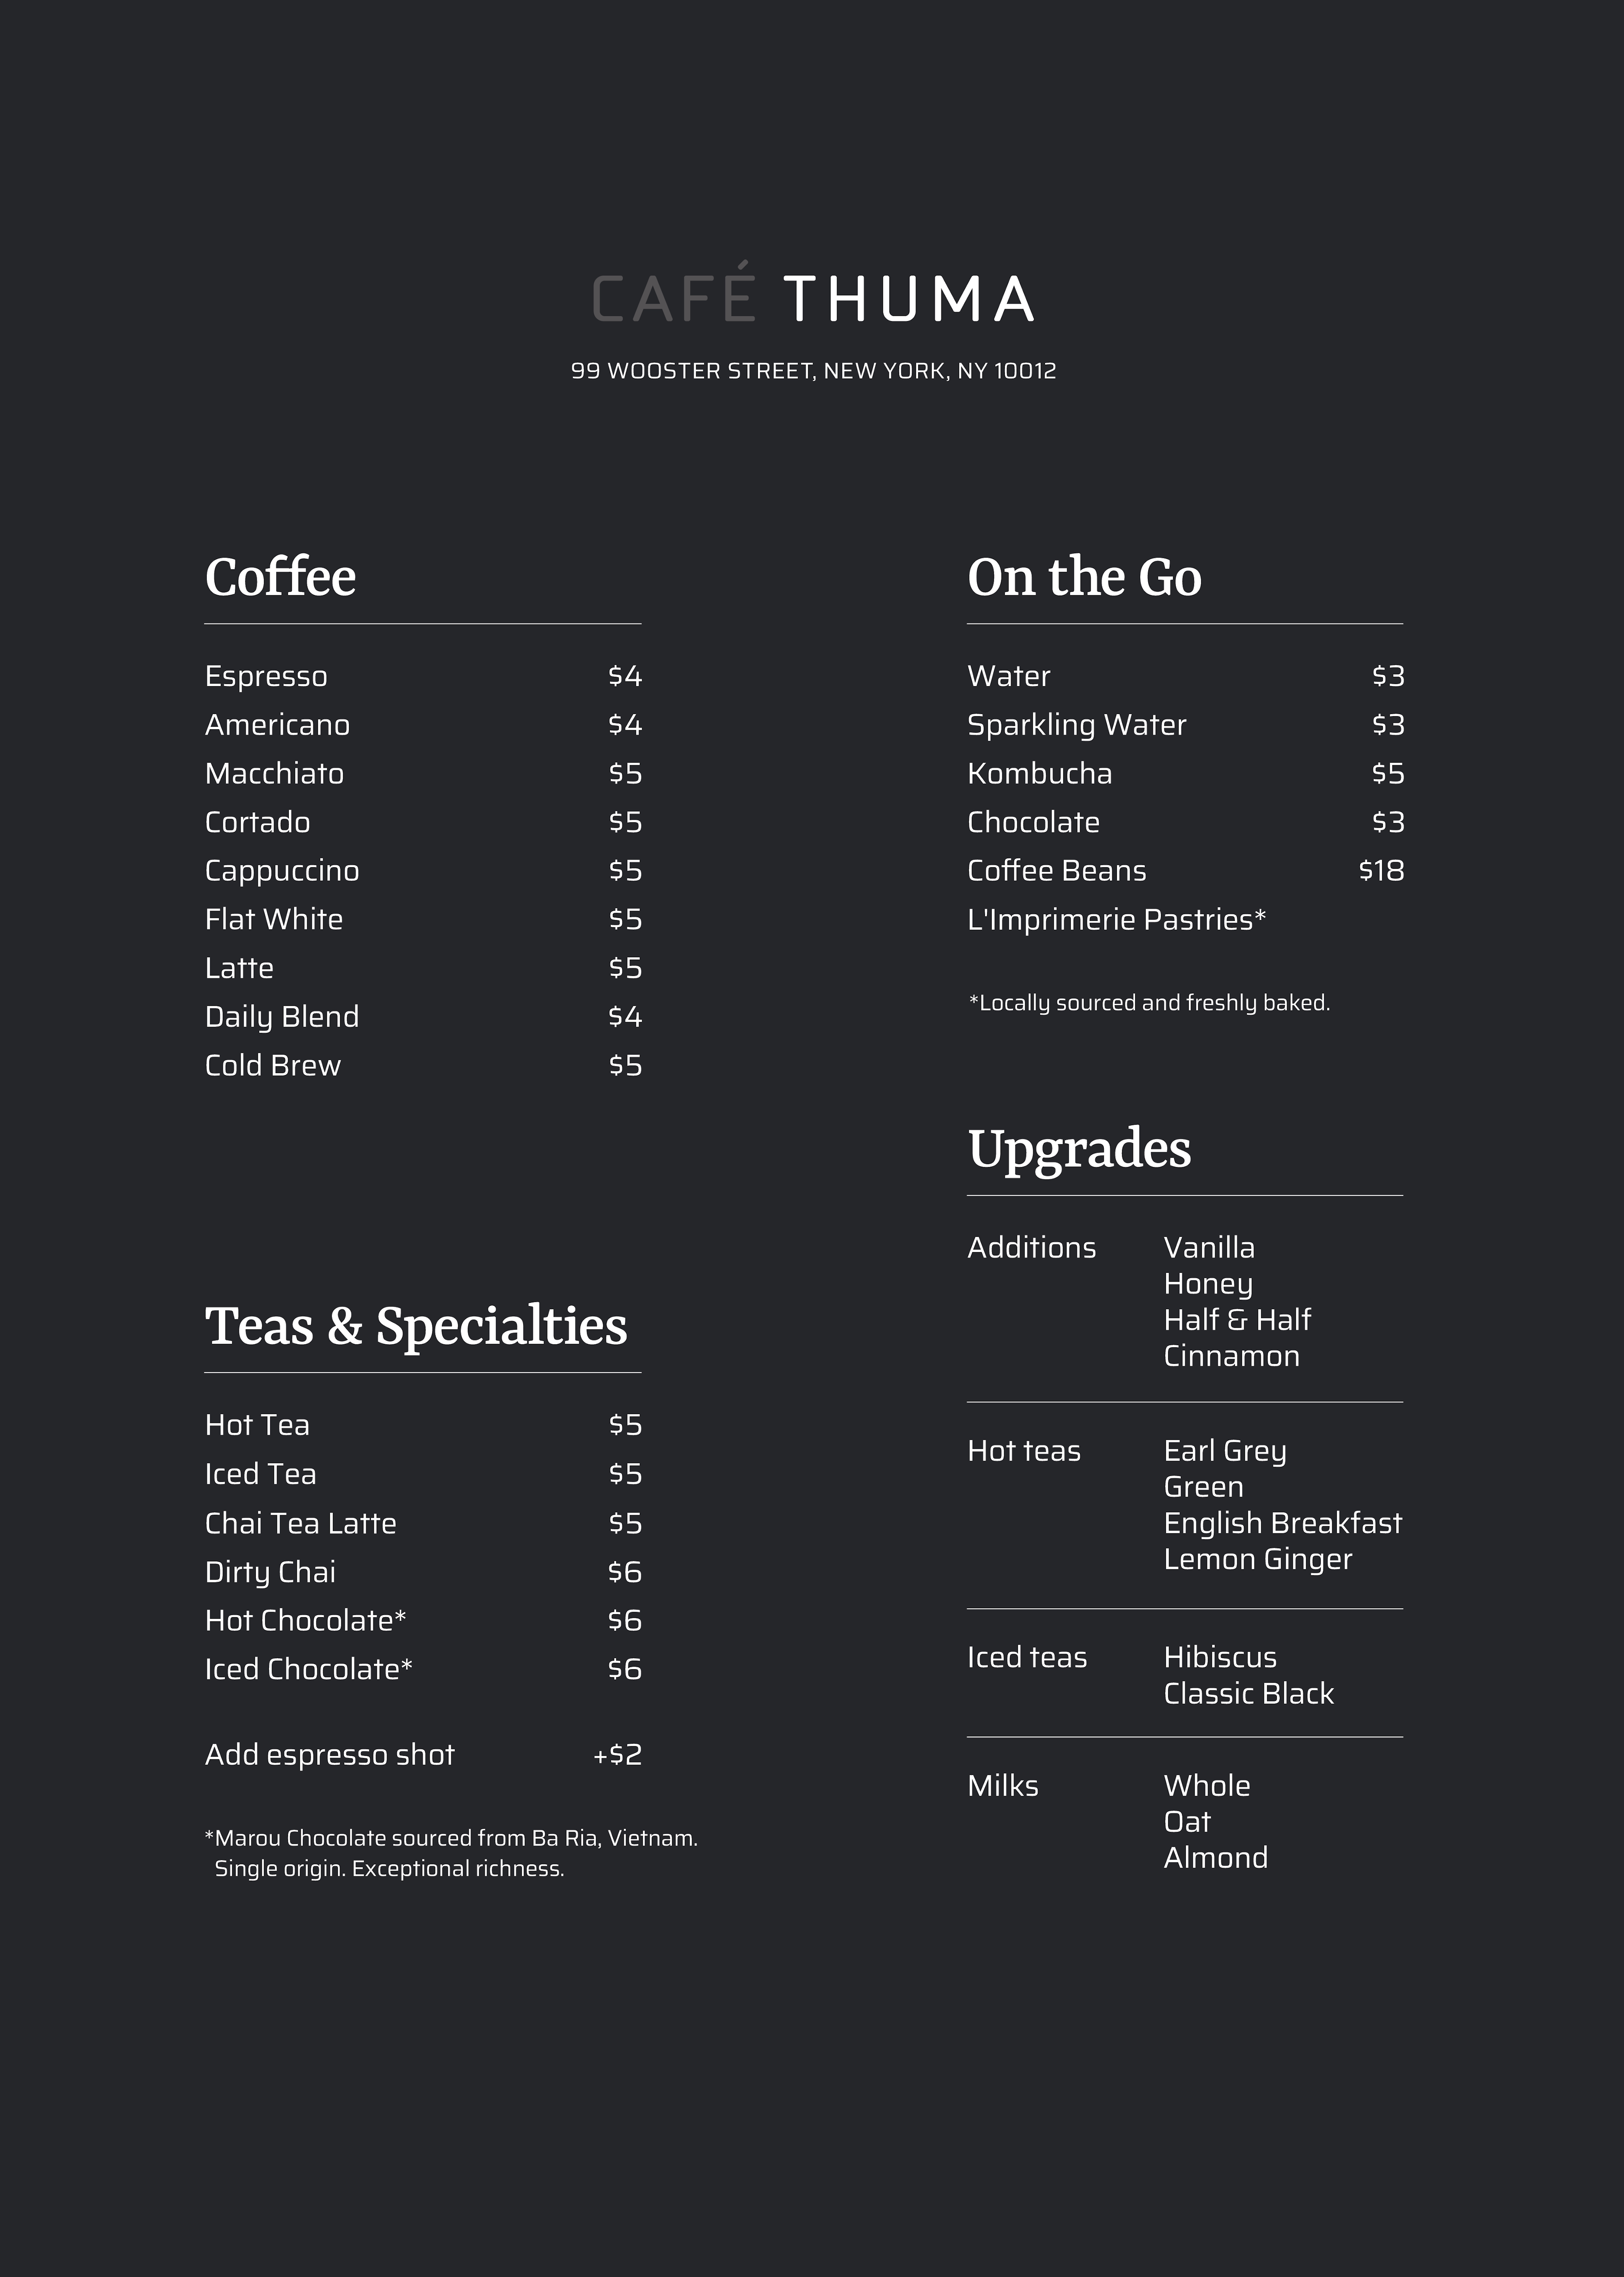Click the Hibiscus iced tea option
The height and width of the screenshot is (2277, 1624).
(1218, 1656)
